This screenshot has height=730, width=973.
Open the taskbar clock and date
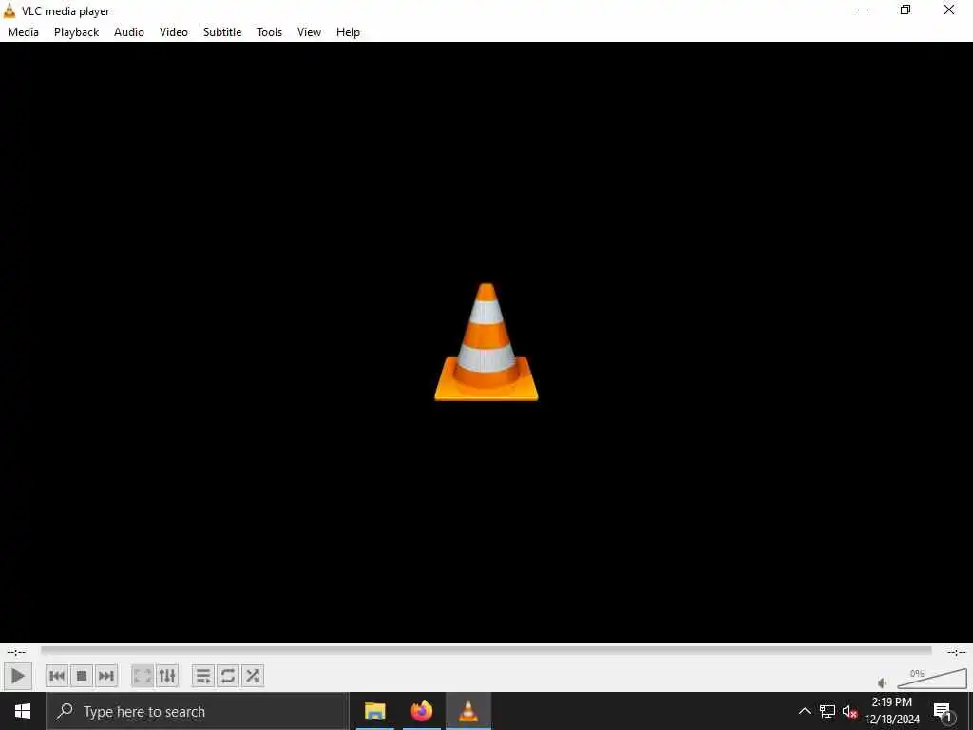pyautogui.click(x=892, y=711)
